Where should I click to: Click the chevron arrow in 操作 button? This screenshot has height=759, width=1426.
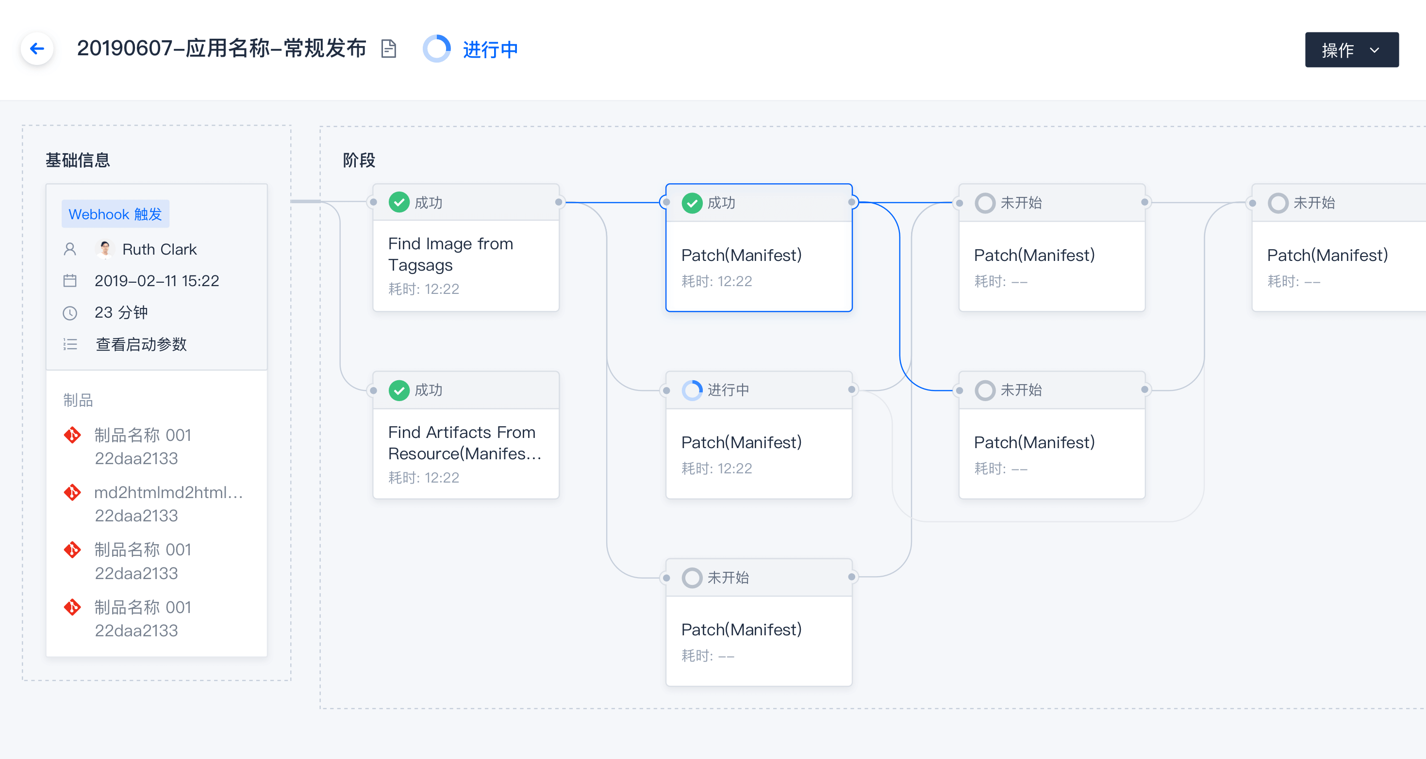[x=1374, y=50]
